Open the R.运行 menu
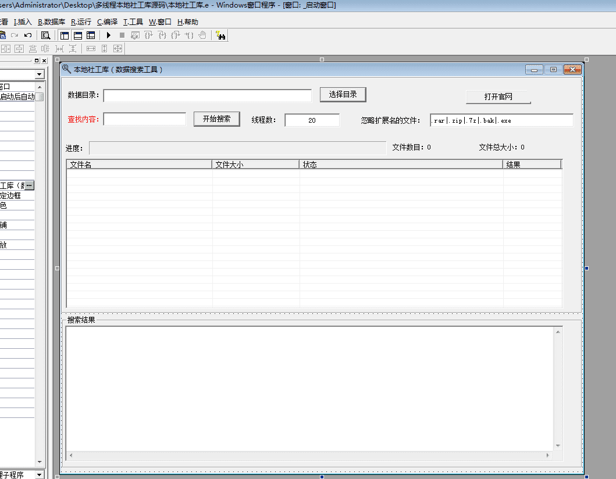The width and height of the screenshot is (616, 479). [x=81, y=22]
